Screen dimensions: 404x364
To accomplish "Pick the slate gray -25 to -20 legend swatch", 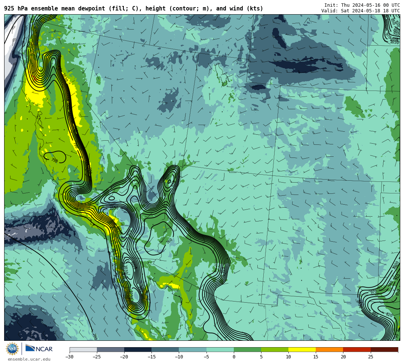I will 110,349.
